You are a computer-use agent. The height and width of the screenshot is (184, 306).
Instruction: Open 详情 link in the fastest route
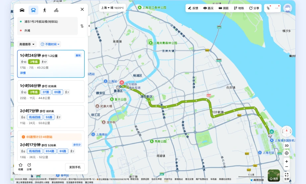pos(23,73)
